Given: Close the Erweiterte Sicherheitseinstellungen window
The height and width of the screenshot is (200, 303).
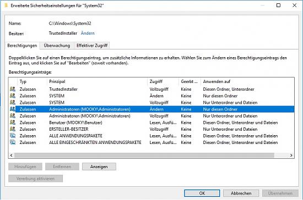Looking at the screenshot, I should coord(294,5).
